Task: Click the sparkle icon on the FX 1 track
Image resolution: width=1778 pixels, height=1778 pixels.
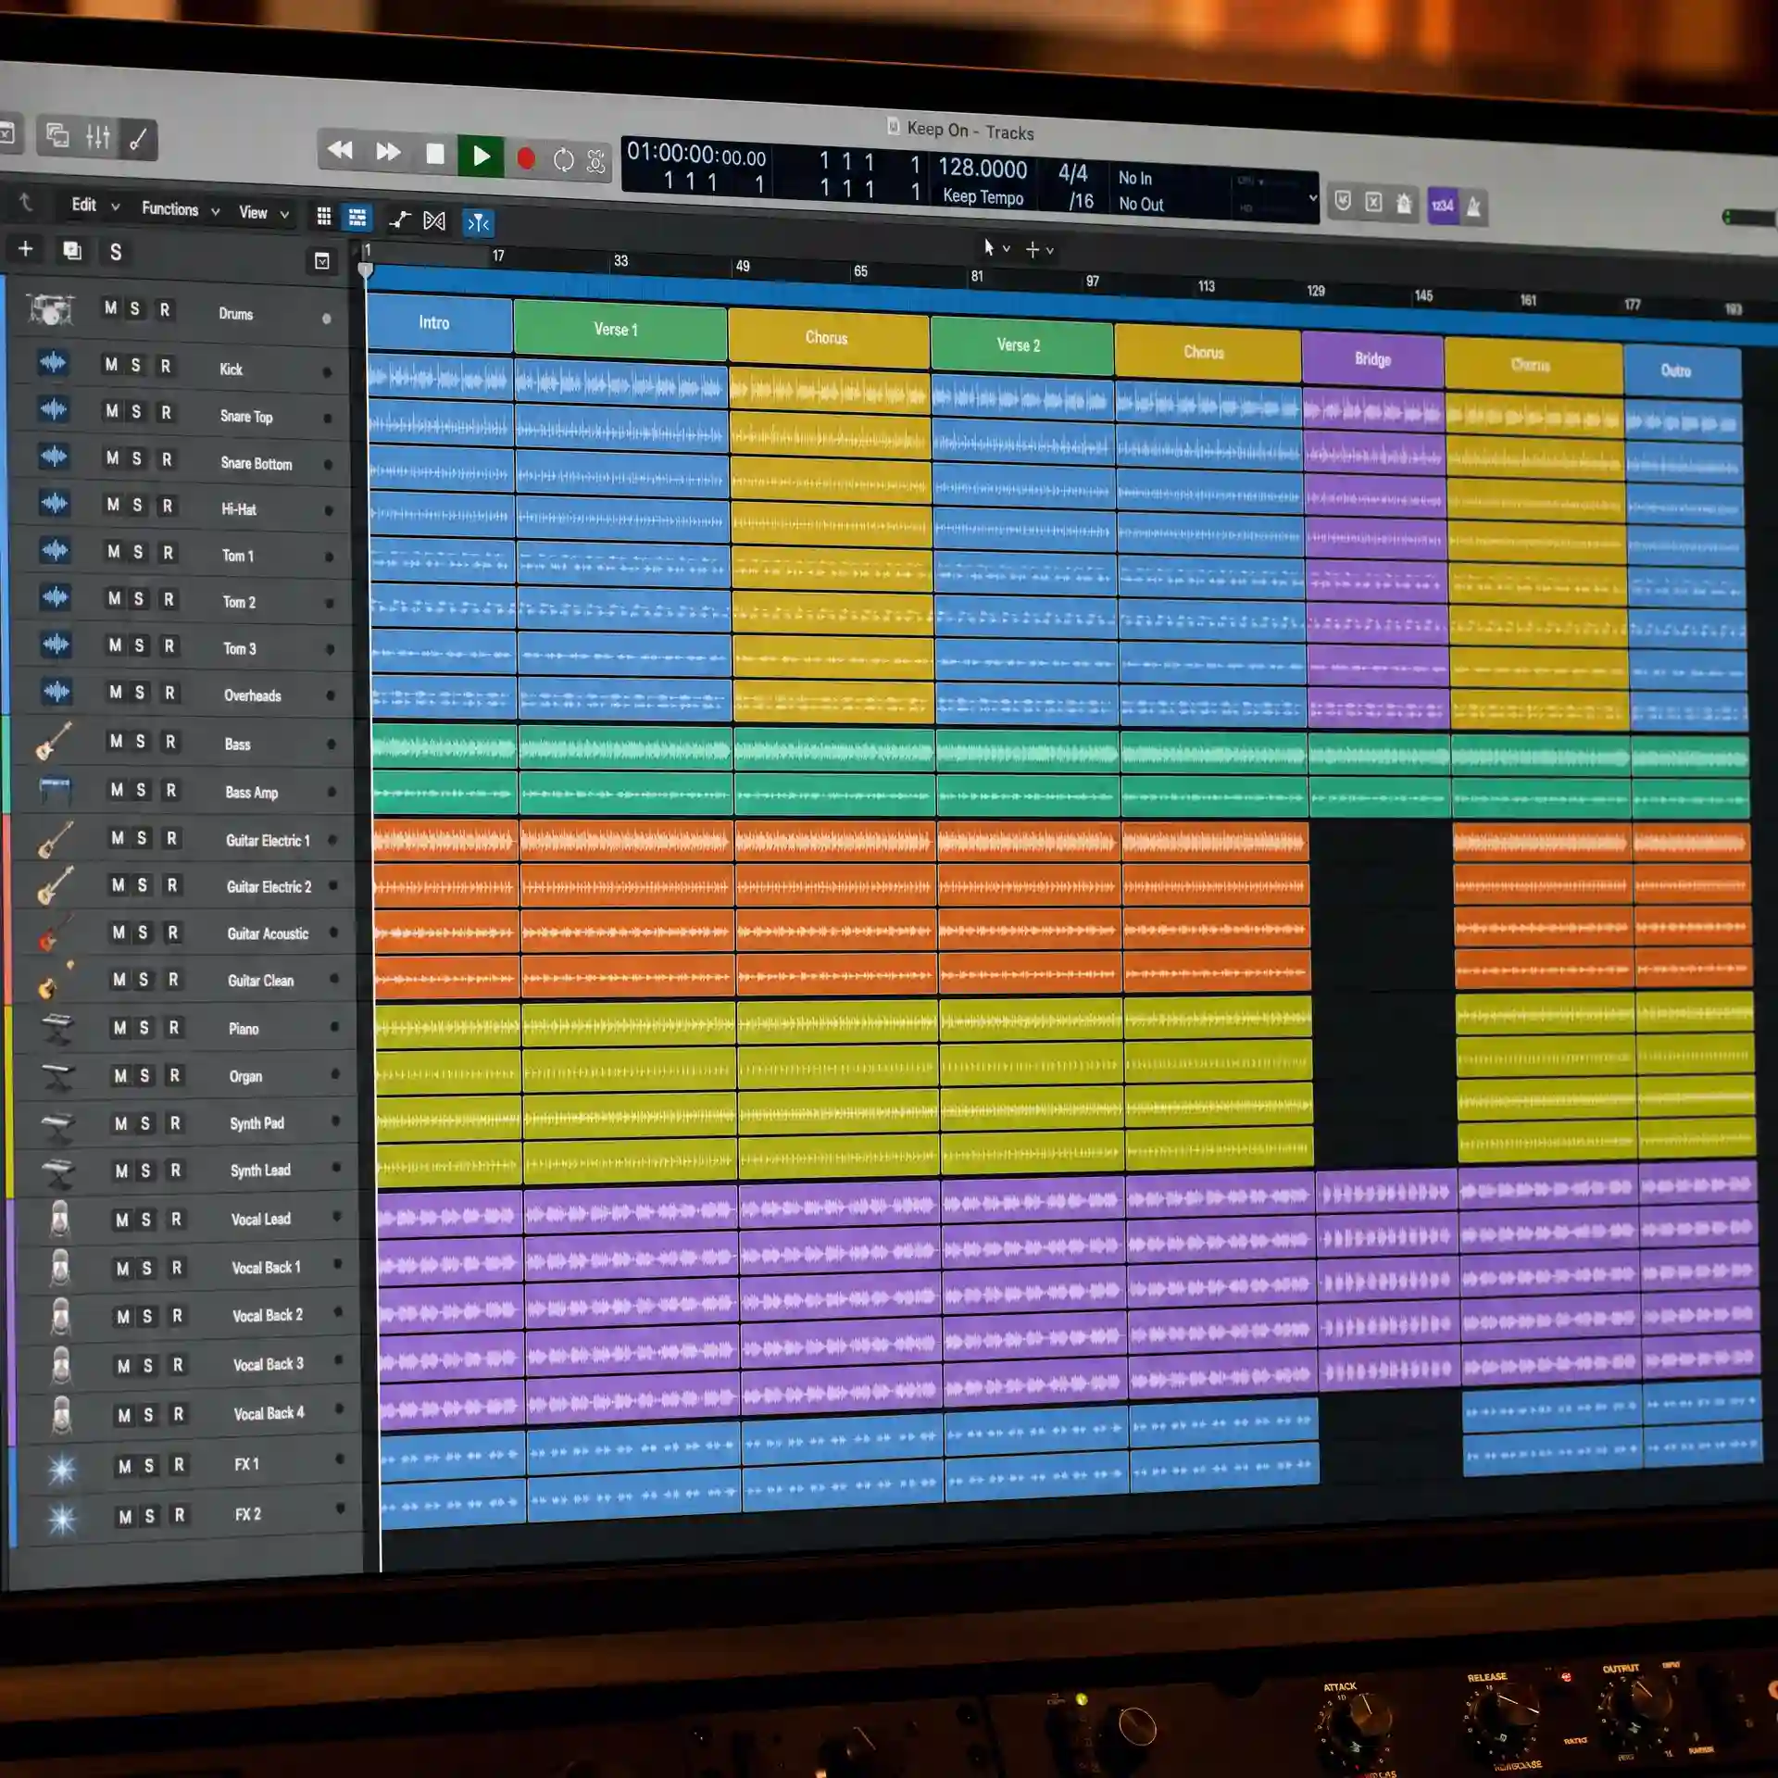Action: coord(62,1469)
